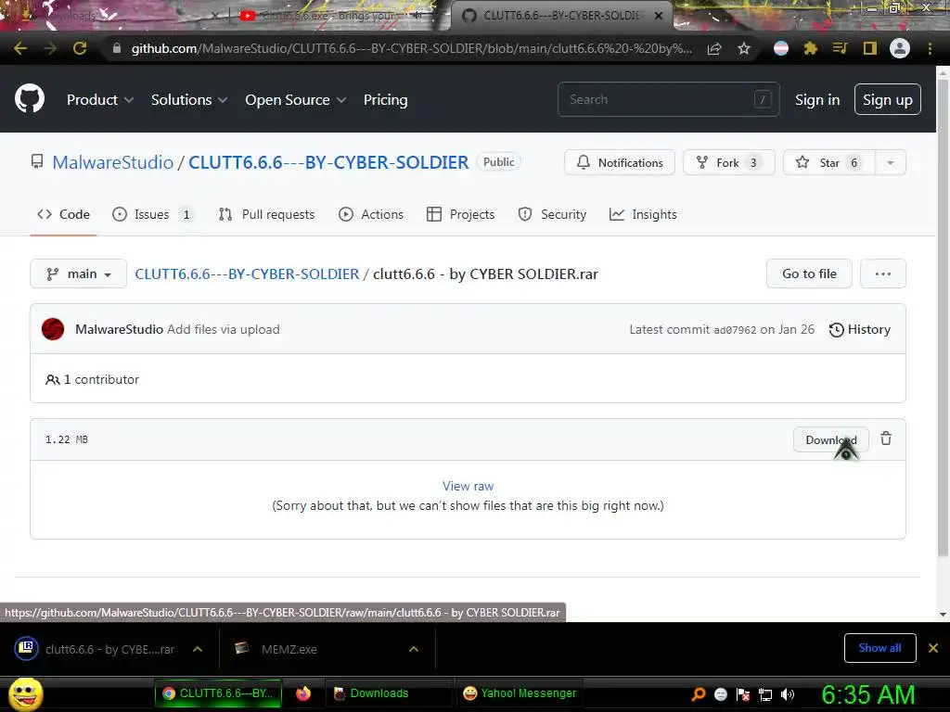Click the Go to file button

pyautogui.click(x=809, y=273)
